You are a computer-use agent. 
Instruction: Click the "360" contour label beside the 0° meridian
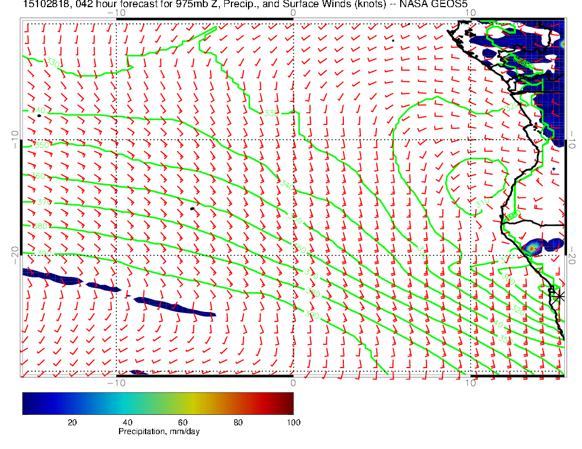299,248
